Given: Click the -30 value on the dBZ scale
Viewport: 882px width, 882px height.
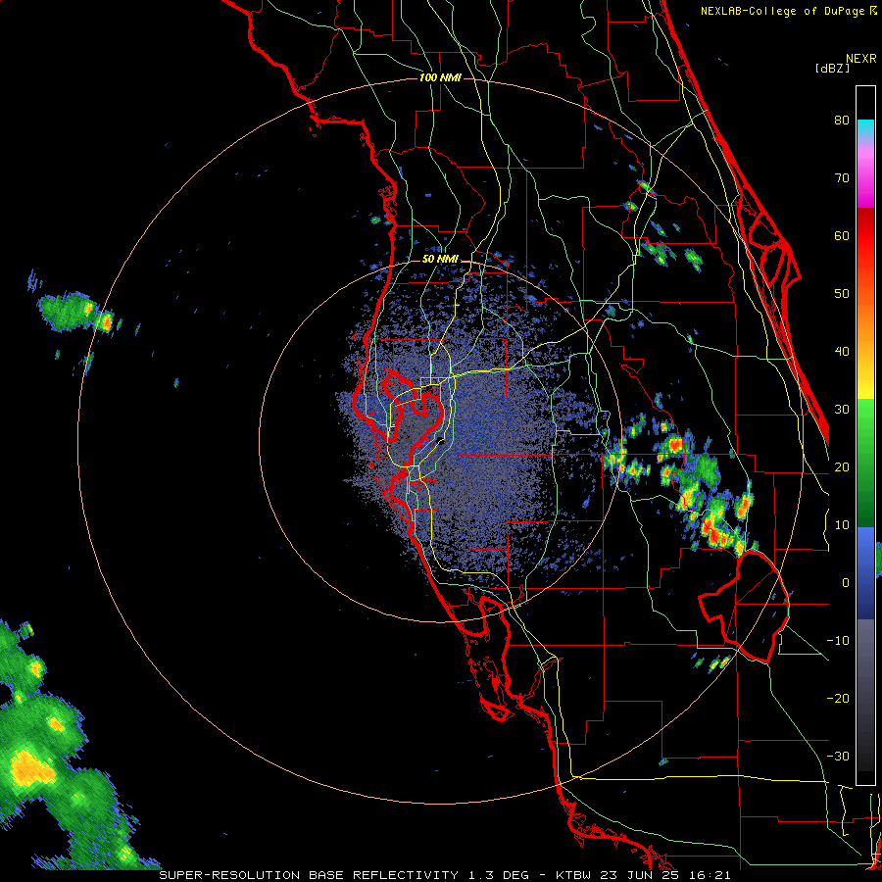Looking at the screenshot, I should tap(838, 756).
